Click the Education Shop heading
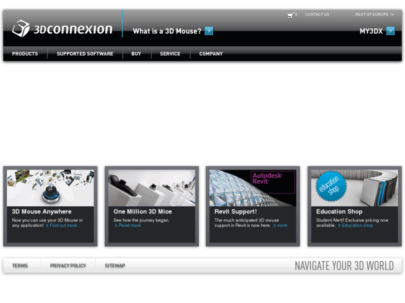405x303 pixels. coord(339,211)
